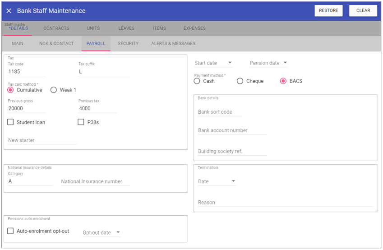The image size is (383, 250).
Task: Click the Building society ref. field
Action: [232, 151]
